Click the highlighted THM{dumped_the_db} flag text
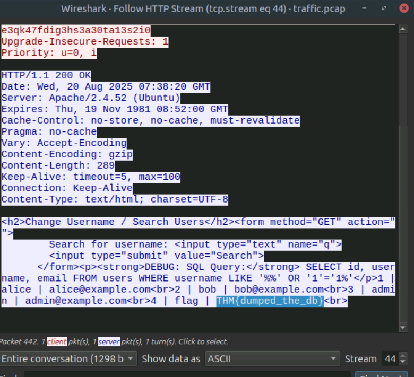 pyautogui.click(x=270, y=301)
